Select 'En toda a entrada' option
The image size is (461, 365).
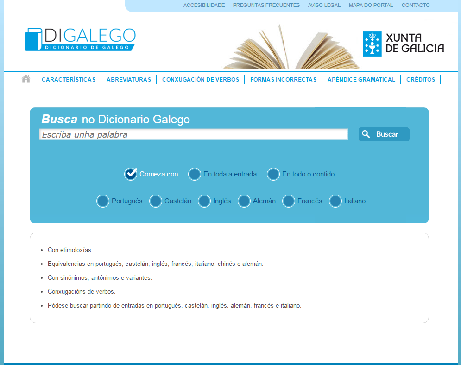[195, 174]
